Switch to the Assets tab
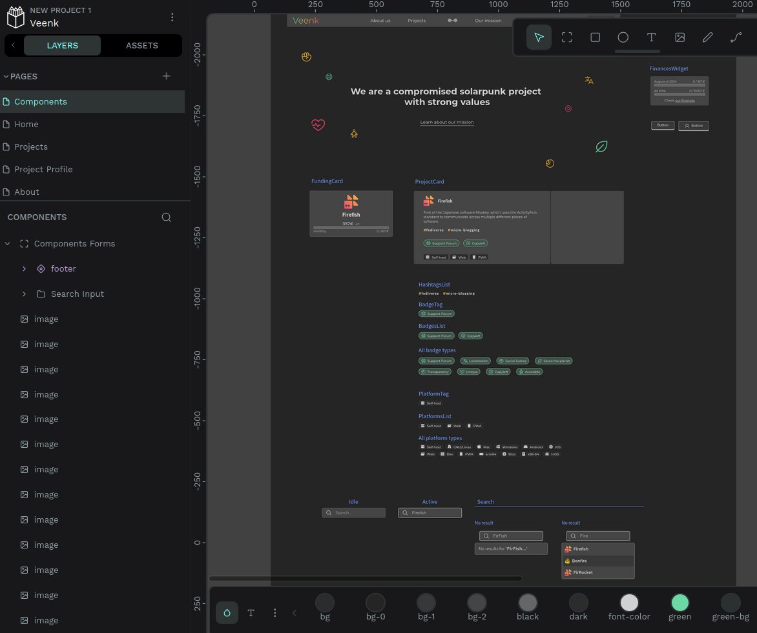757x633 pixels. coord(141,46)
